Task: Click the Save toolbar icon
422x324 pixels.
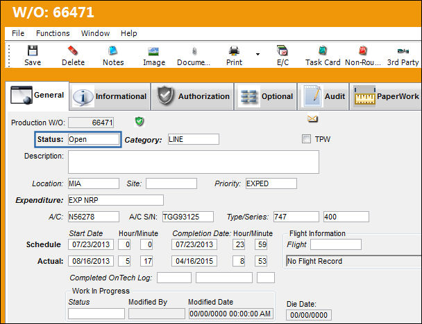Action: click(x=33, y=51)
